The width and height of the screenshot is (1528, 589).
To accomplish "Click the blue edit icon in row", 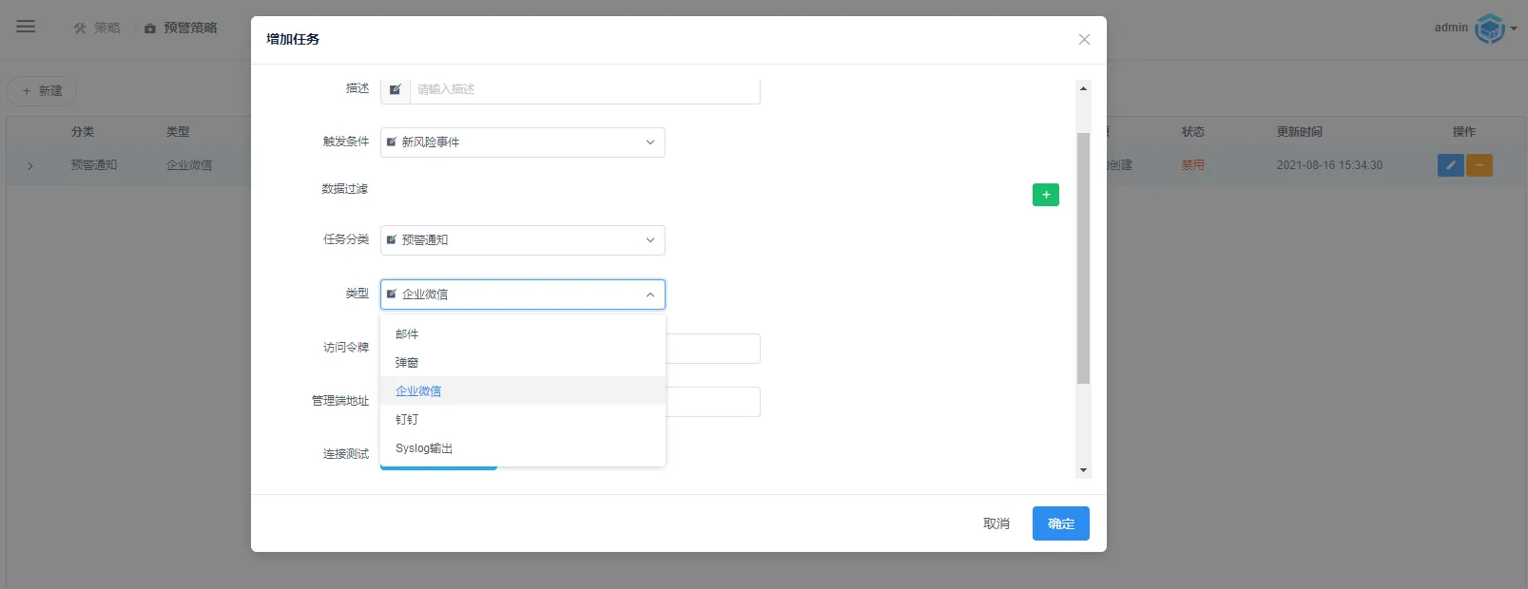I will (1450, 165).
